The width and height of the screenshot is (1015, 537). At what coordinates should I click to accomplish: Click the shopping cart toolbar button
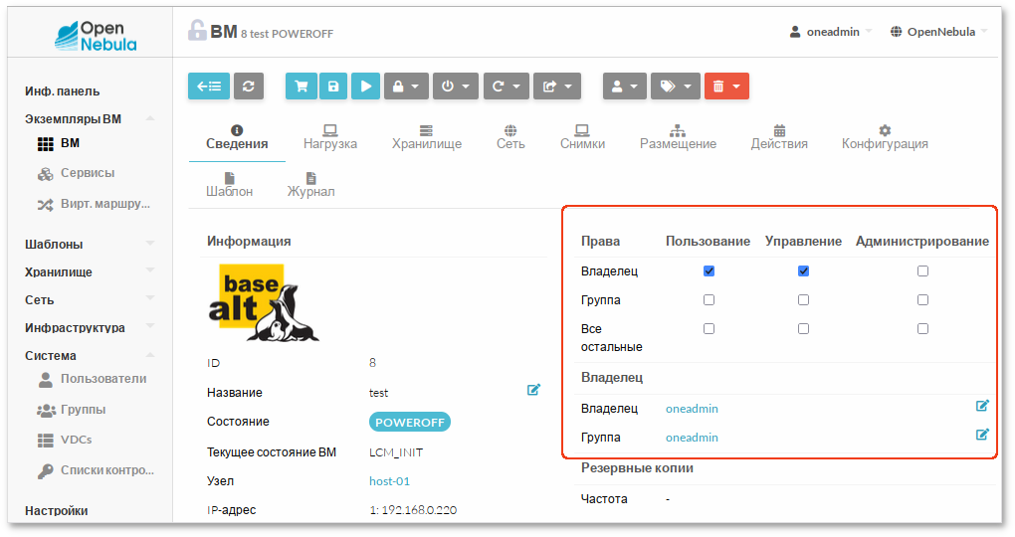(x=301, y=87)
